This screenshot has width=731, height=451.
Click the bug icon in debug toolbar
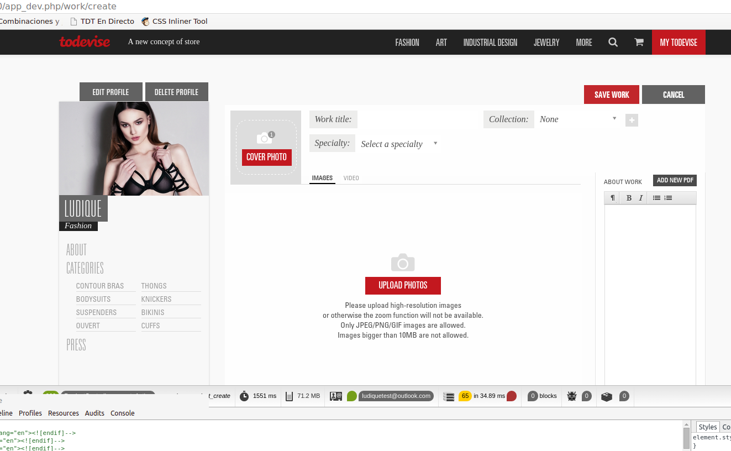click(x=572, y=396)
